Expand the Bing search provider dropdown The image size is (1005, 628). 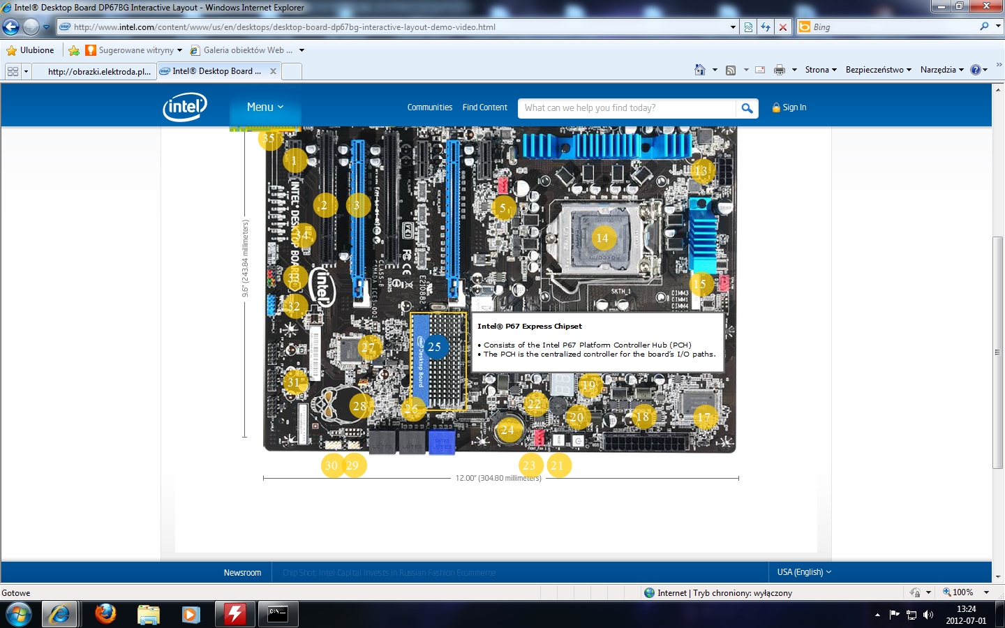pos(998,27)
